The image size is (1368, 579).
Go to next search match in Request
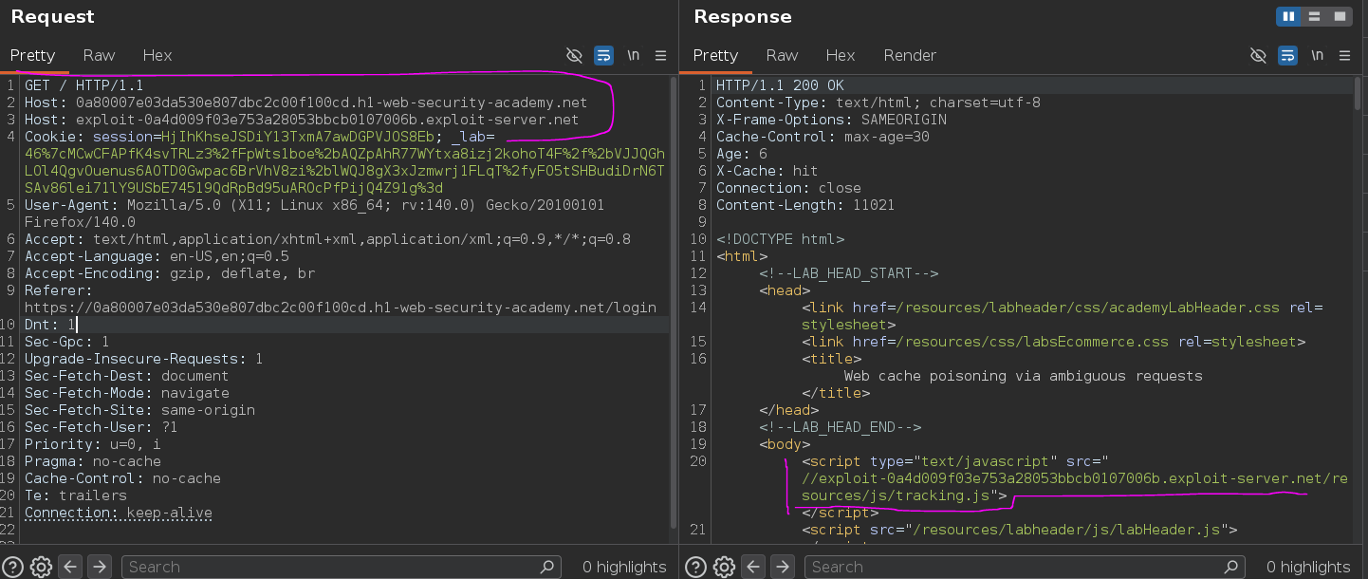pos(100,567)
